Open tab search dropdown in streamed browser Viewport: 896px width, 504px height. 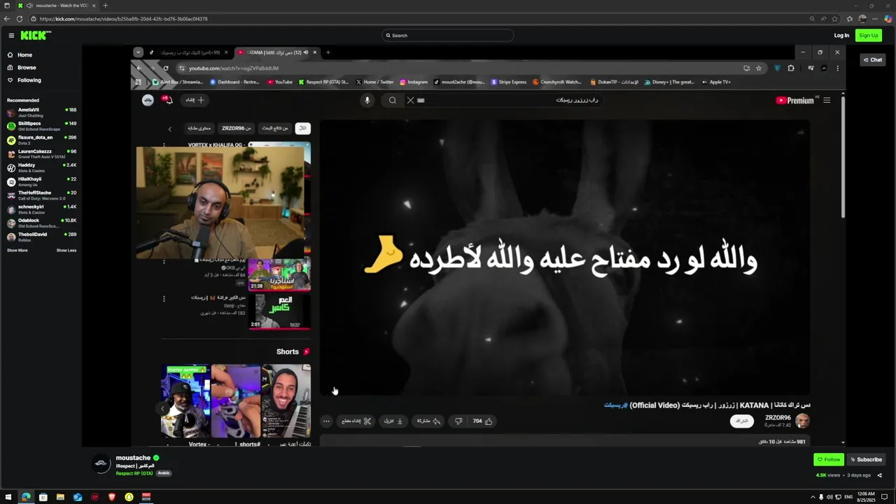point(138,52)
